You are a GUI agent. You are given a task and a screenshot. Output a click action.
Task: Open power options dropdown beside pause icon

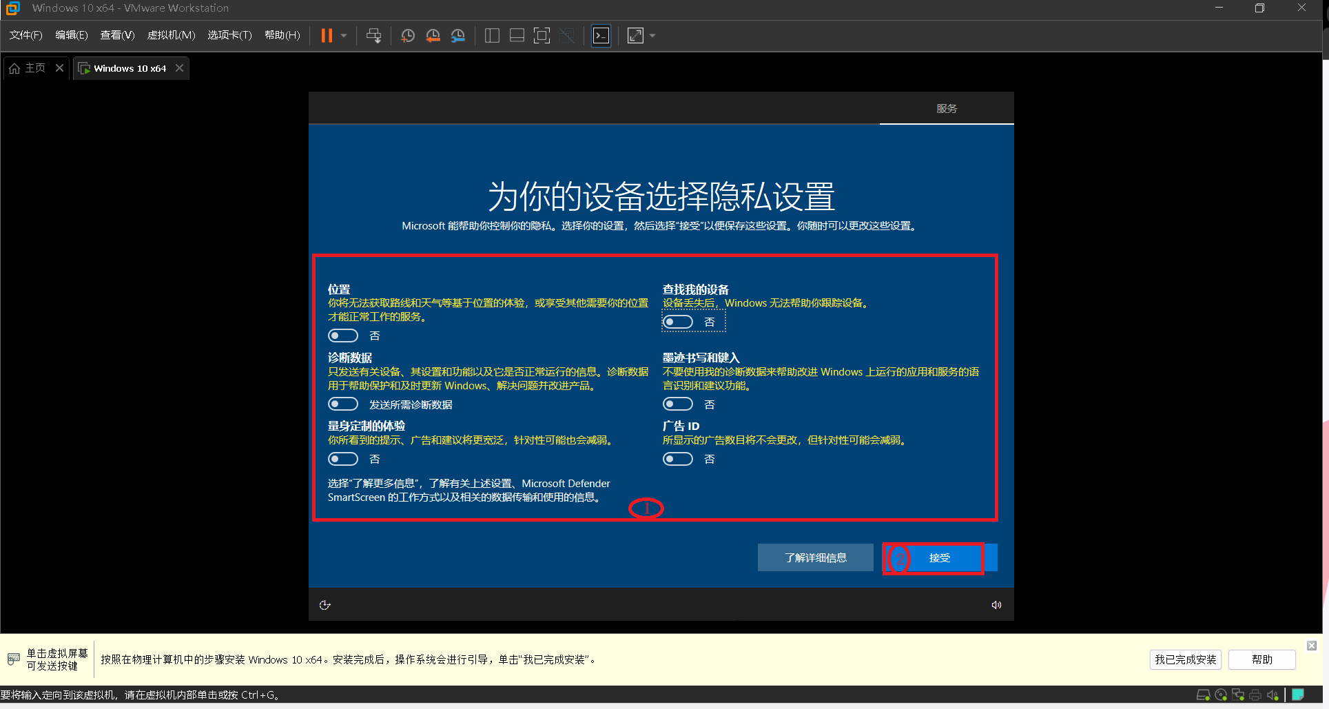[343, 35]
